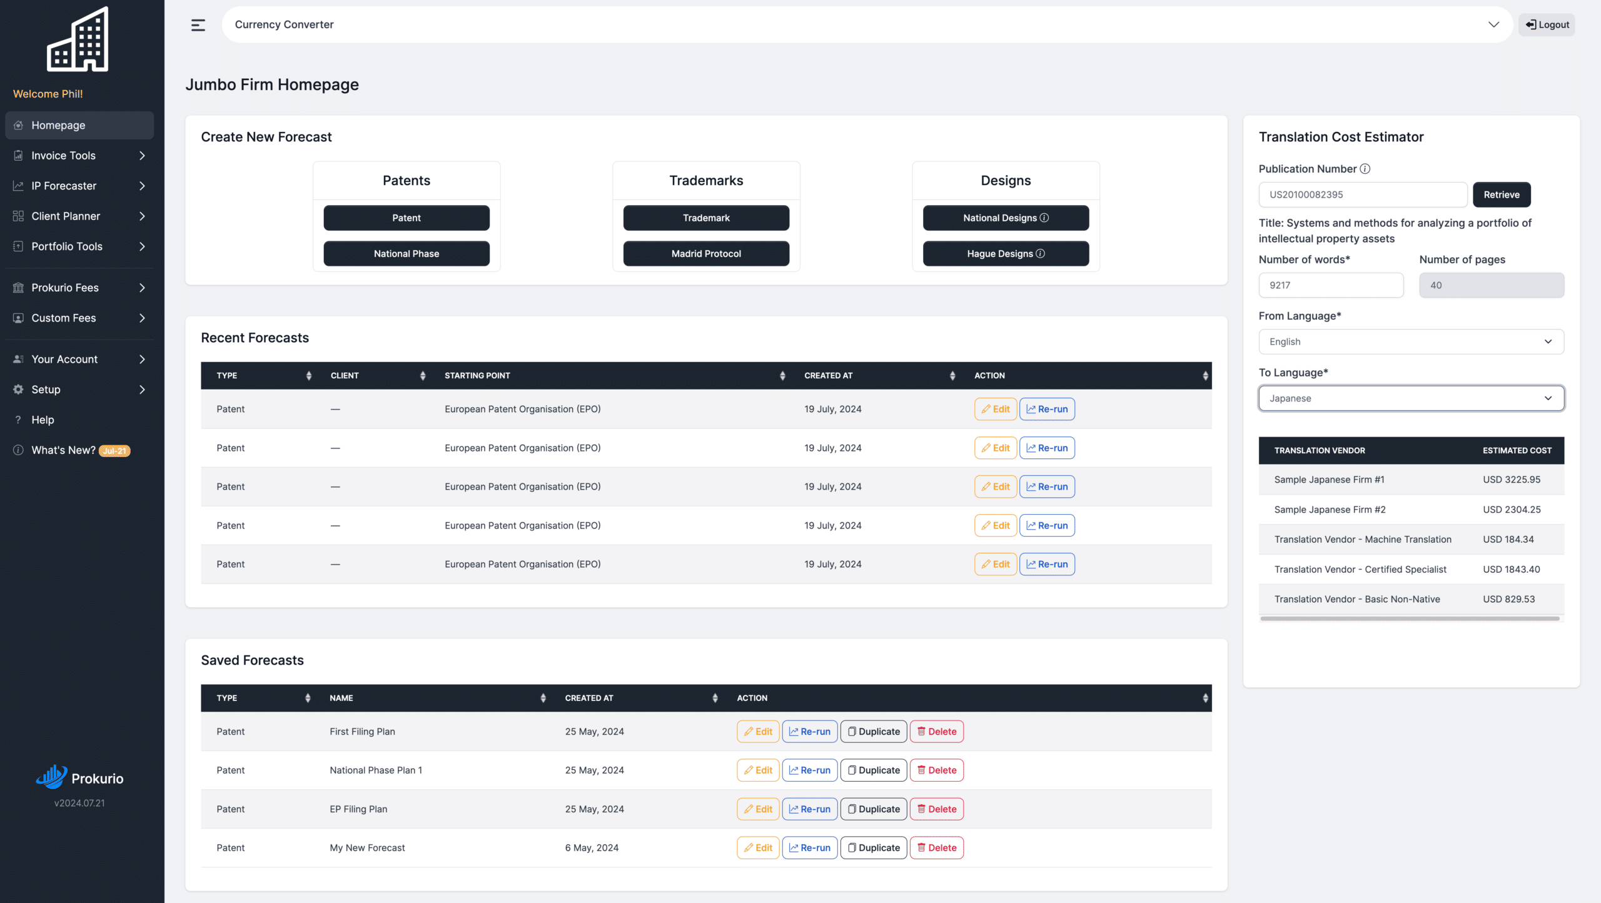The height and width of the screenshot is (903, 1601).
Task: Open the From Language dropdown showing English
Action: [x=1411, y=341]
